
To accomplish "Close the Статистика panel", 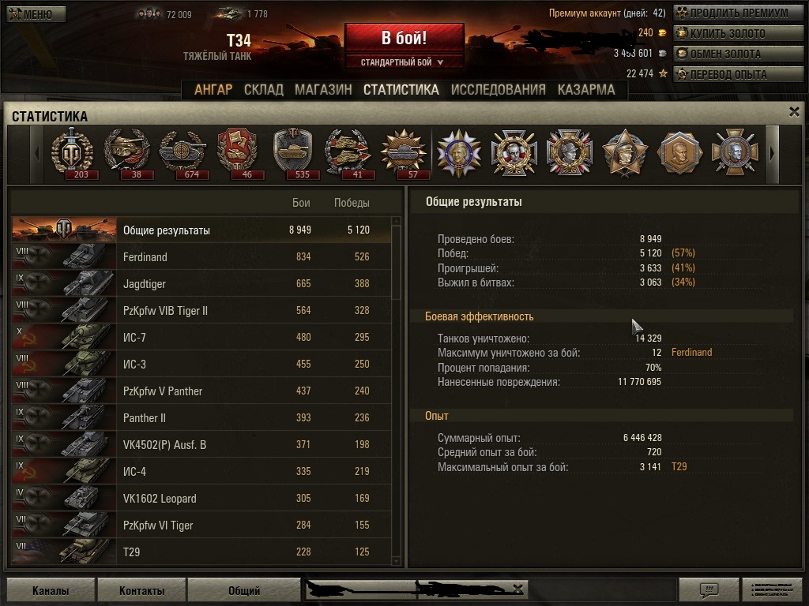I will pos(794,112).
